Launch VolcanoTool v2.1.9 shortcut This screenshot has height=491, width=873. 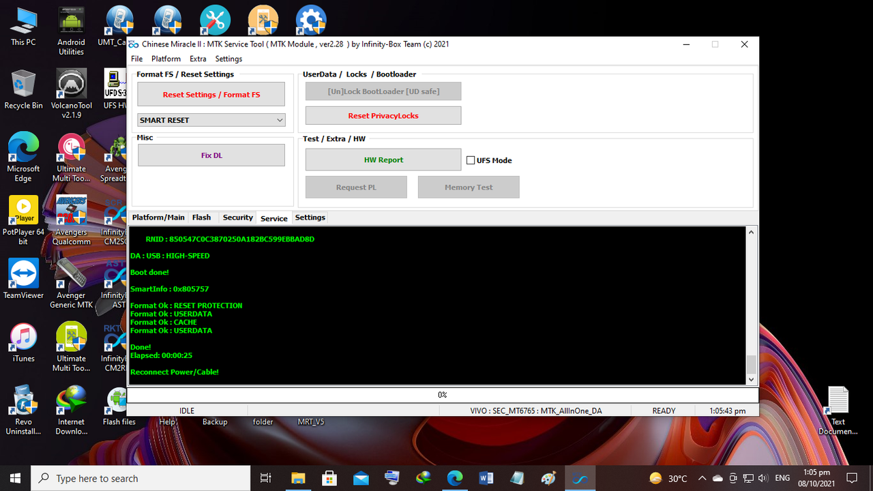(71, 93)
